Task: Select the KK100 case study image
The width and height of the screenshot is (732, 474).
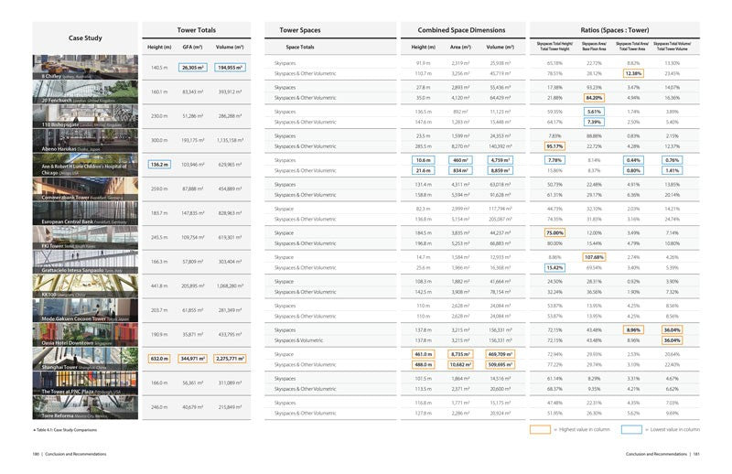Action: 85,286
